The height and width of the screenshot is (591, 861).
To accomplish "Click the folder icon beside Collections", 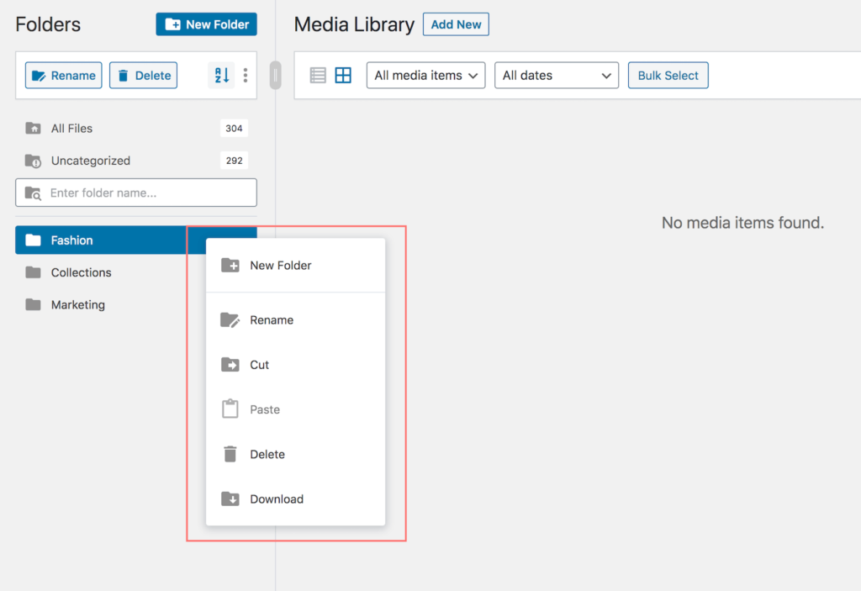I will [x=32, y=272].
